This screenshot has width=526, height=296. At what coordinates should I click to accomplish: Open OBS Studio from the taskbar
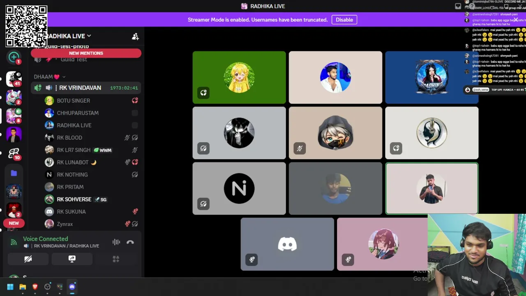47,287
